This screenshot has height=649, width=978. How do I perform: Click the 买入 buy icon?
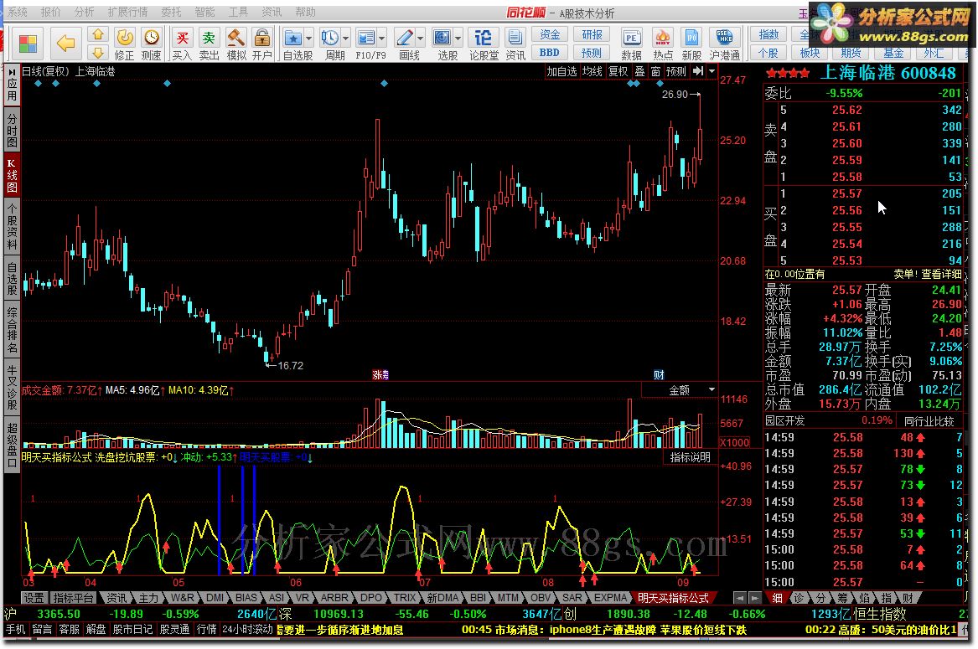pos(182,44)
